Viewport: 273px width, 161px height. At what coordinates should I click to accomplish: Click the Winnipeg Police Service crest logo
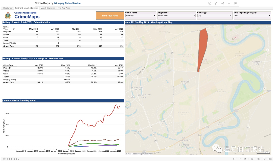(x=8, y=15)
